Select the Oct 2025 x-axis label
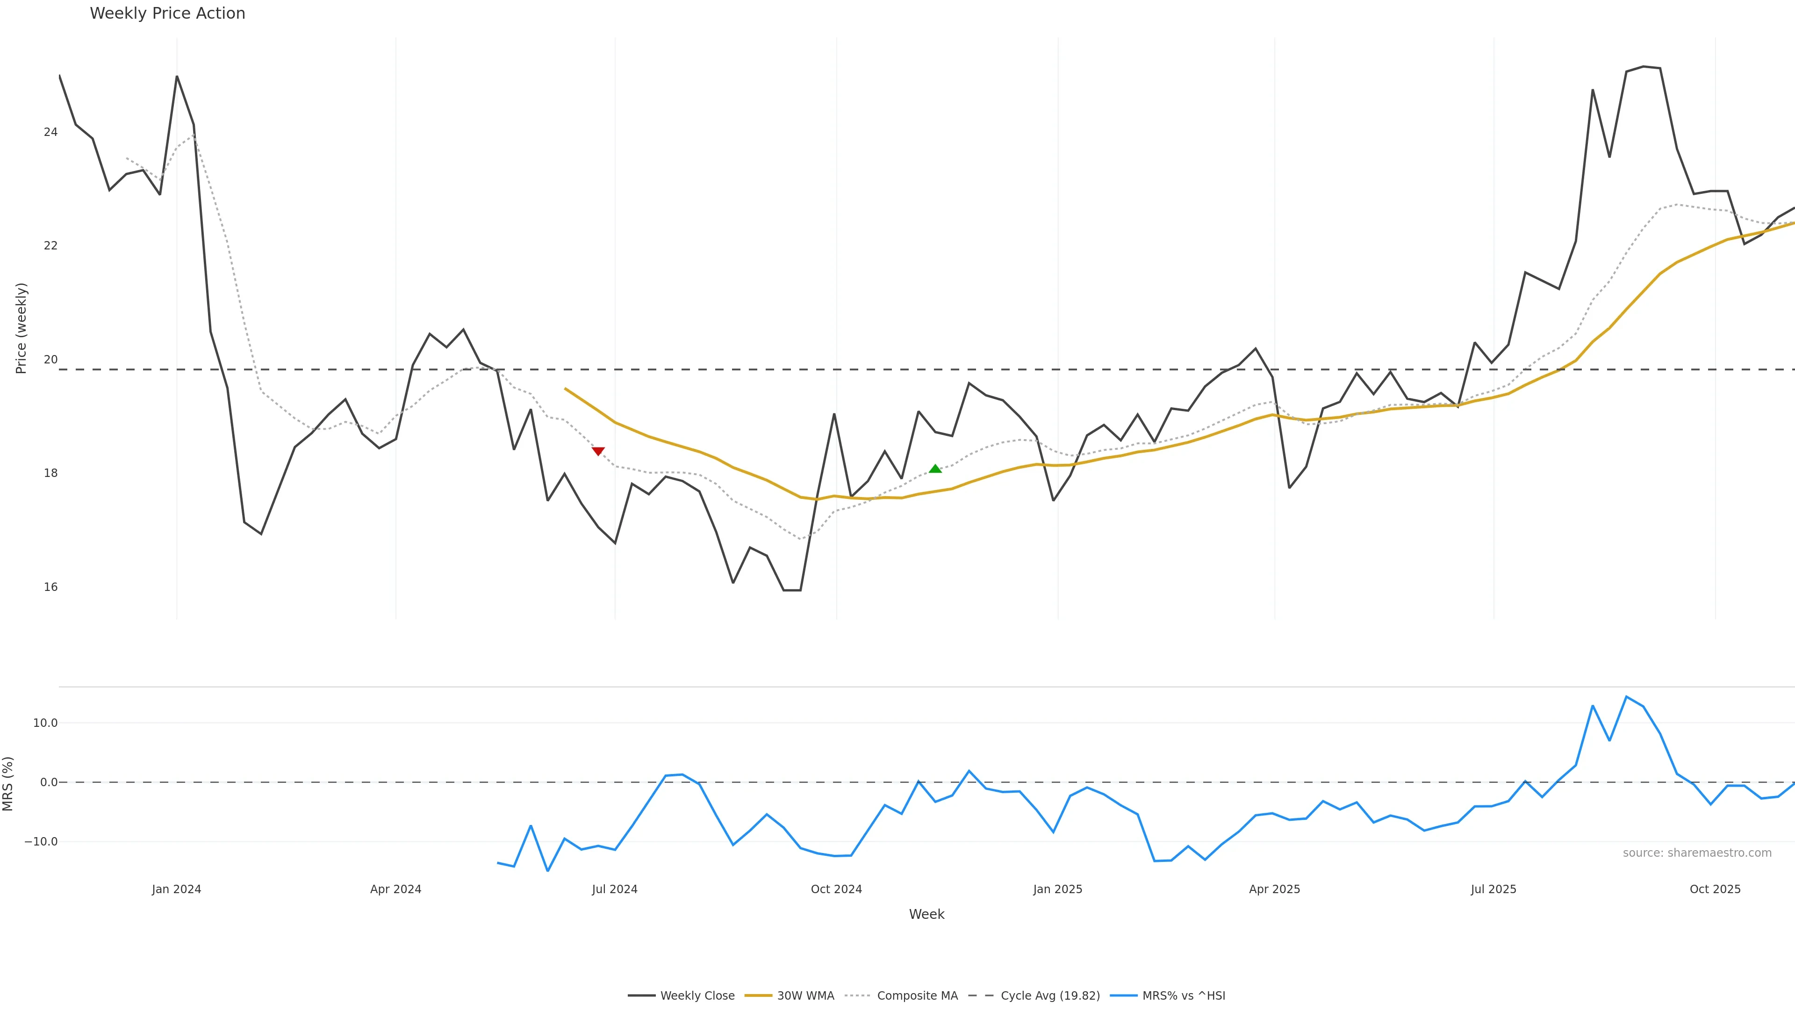 [1715, 889]
